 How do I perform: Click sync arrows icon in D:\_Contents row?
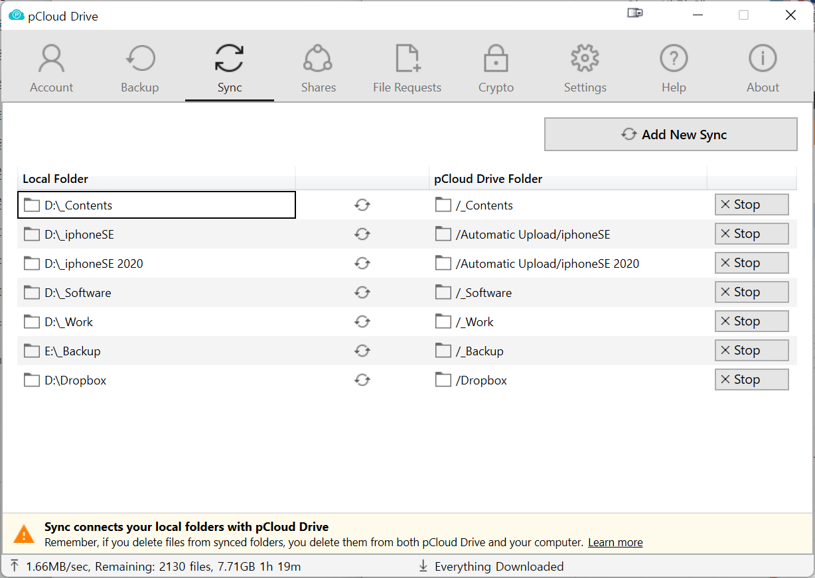pyautogui.click(x=362, y=205)
